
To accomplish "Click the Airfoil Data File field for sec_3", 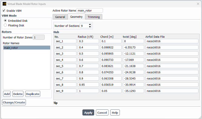I will pyautogui.click(x=172, y=53).
